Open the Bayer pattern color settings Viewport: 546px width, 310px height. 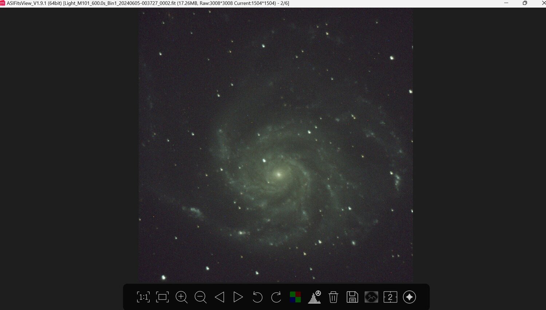tap(296, 297)
